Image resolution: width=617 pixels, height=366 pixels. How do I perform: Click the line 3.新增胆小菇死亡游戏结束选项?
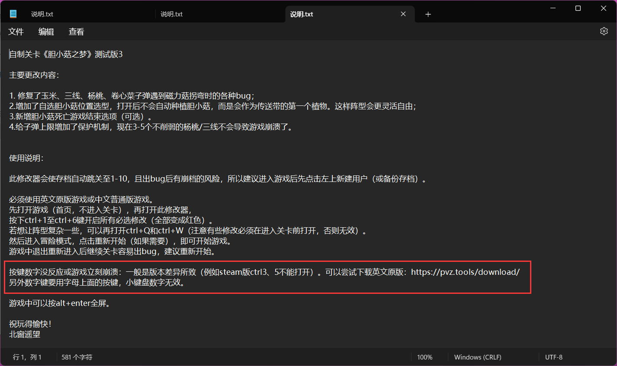click(80, 117)
